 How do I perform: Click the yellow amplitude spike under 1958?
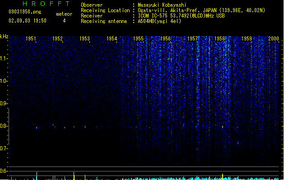[223, 177]
